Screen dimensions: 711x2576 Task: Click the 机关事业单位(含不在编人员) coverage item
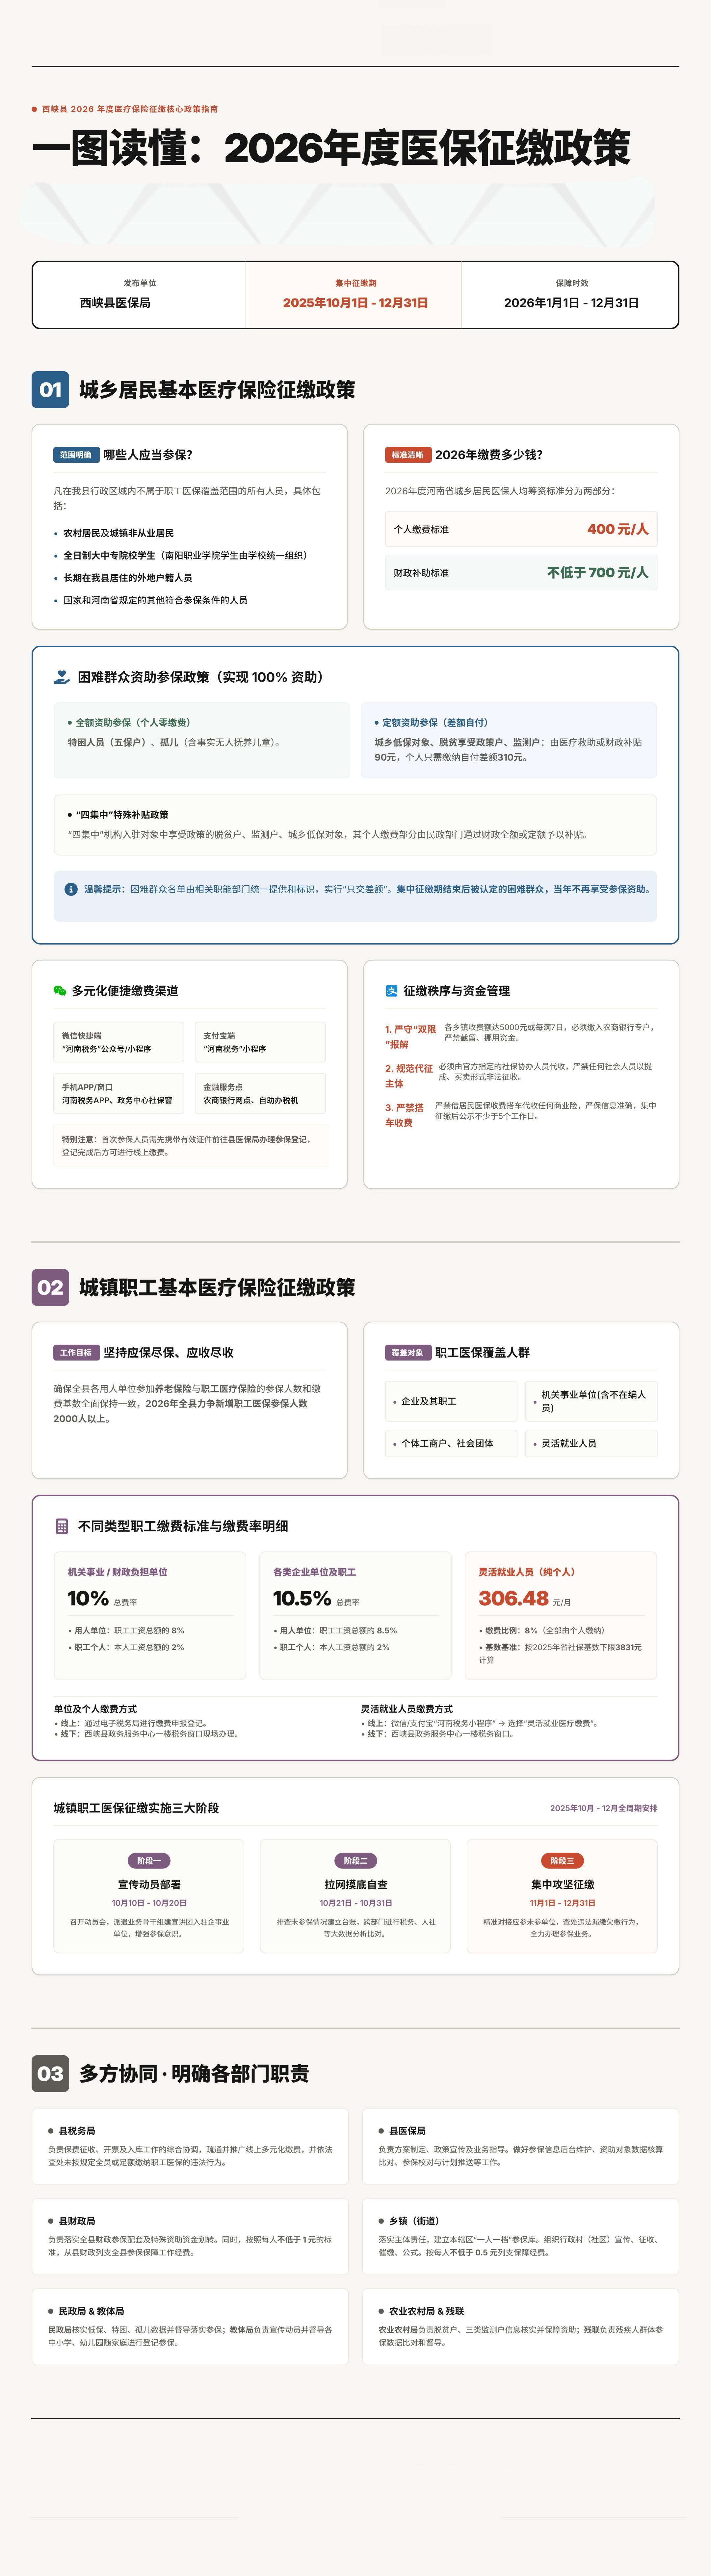coord(591,1401)
